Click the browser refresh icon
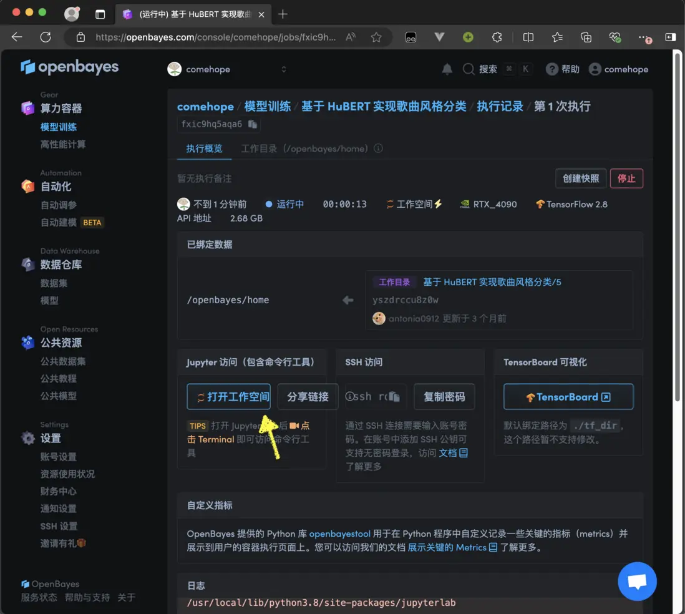Image resolution: width=685 pixels, height=614 pixels. point(46,37)
